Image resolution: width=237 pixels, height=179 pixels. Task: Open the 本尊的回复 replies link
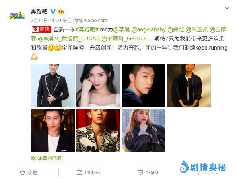(x=50, y=158)
